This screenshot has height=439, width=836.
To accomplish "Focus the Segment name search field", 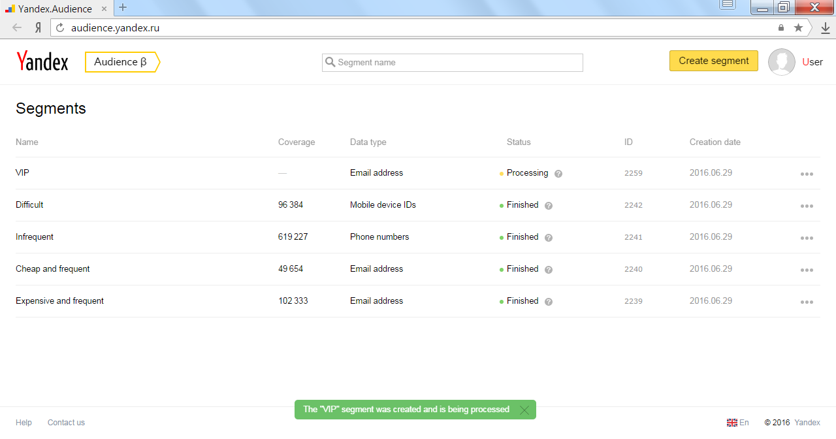I will coord(453,63).
